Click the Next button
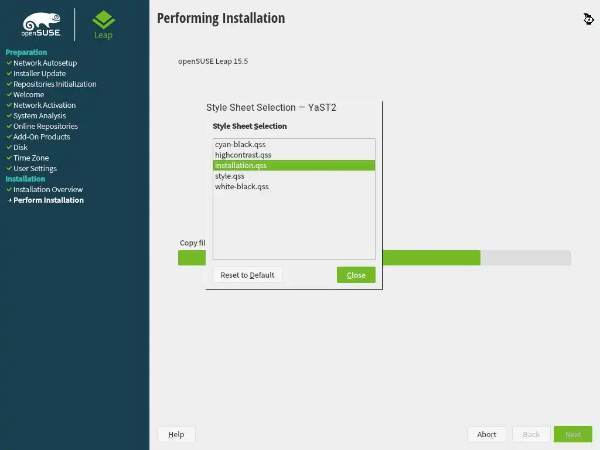 pos(573,434)
